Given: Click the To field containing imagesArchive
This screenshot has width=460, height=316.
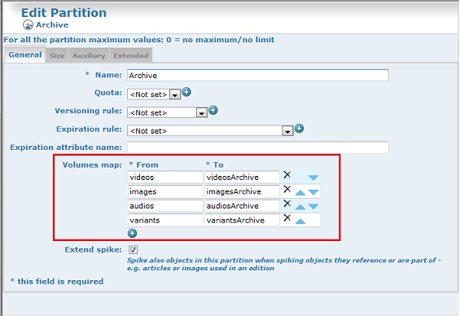Looking at the screenshot, I should click(x=242, y=191).
